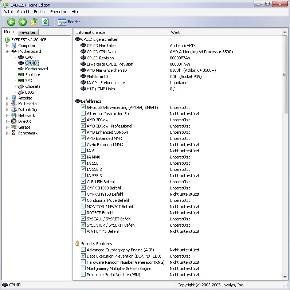Viewport: 290px width, 290px height.
Task: Click the vertical scrollbar thumb
Action: 285,75
